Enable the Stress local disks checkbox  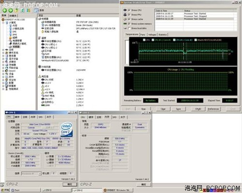coord(129,28)
